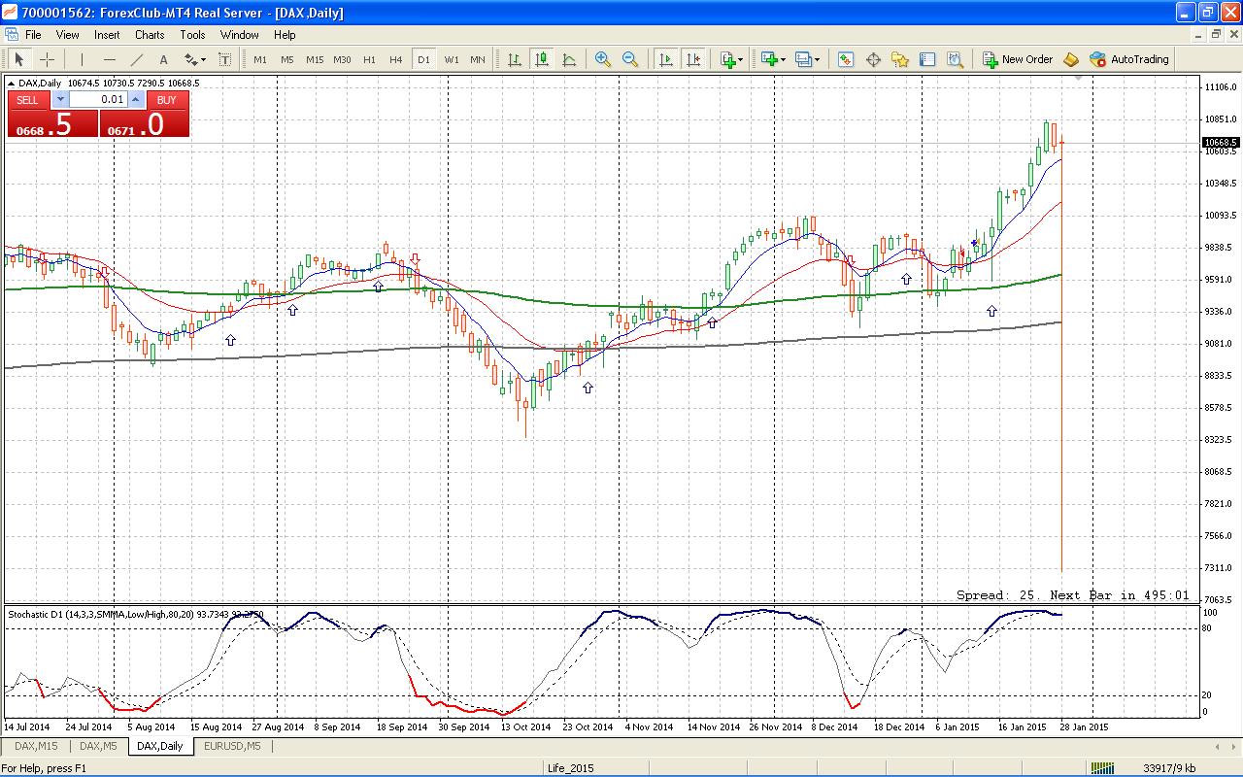Switch to the EURUSD,M5 chart tab
The height and width of the screenshot is (777, 1243).
click(232, 746)
